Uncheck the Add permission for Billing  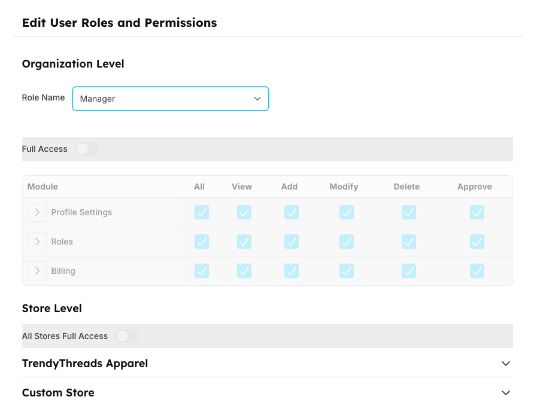pyautogui.click(x=292, y=270)
